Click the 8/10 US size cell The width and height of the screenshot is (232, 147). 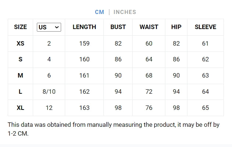click(x=49, y=92)
